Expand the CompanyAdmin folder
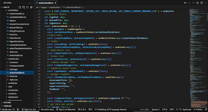Screen dimensions: 208x112 pos(8,66)
